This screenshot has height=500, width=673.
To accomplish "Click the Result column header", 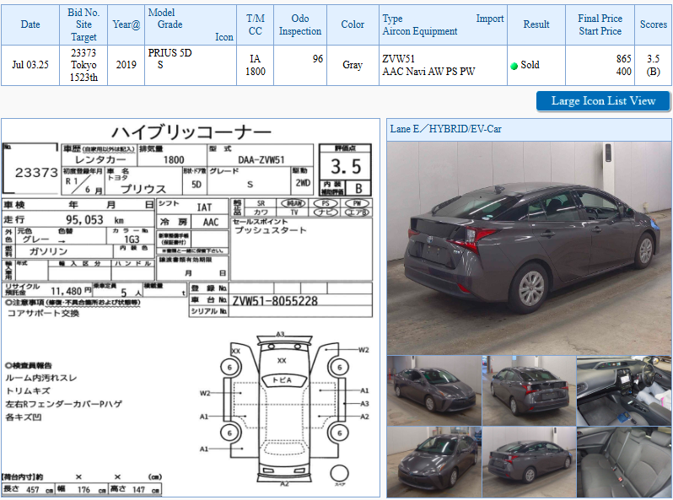I will (x=536, y=24).
